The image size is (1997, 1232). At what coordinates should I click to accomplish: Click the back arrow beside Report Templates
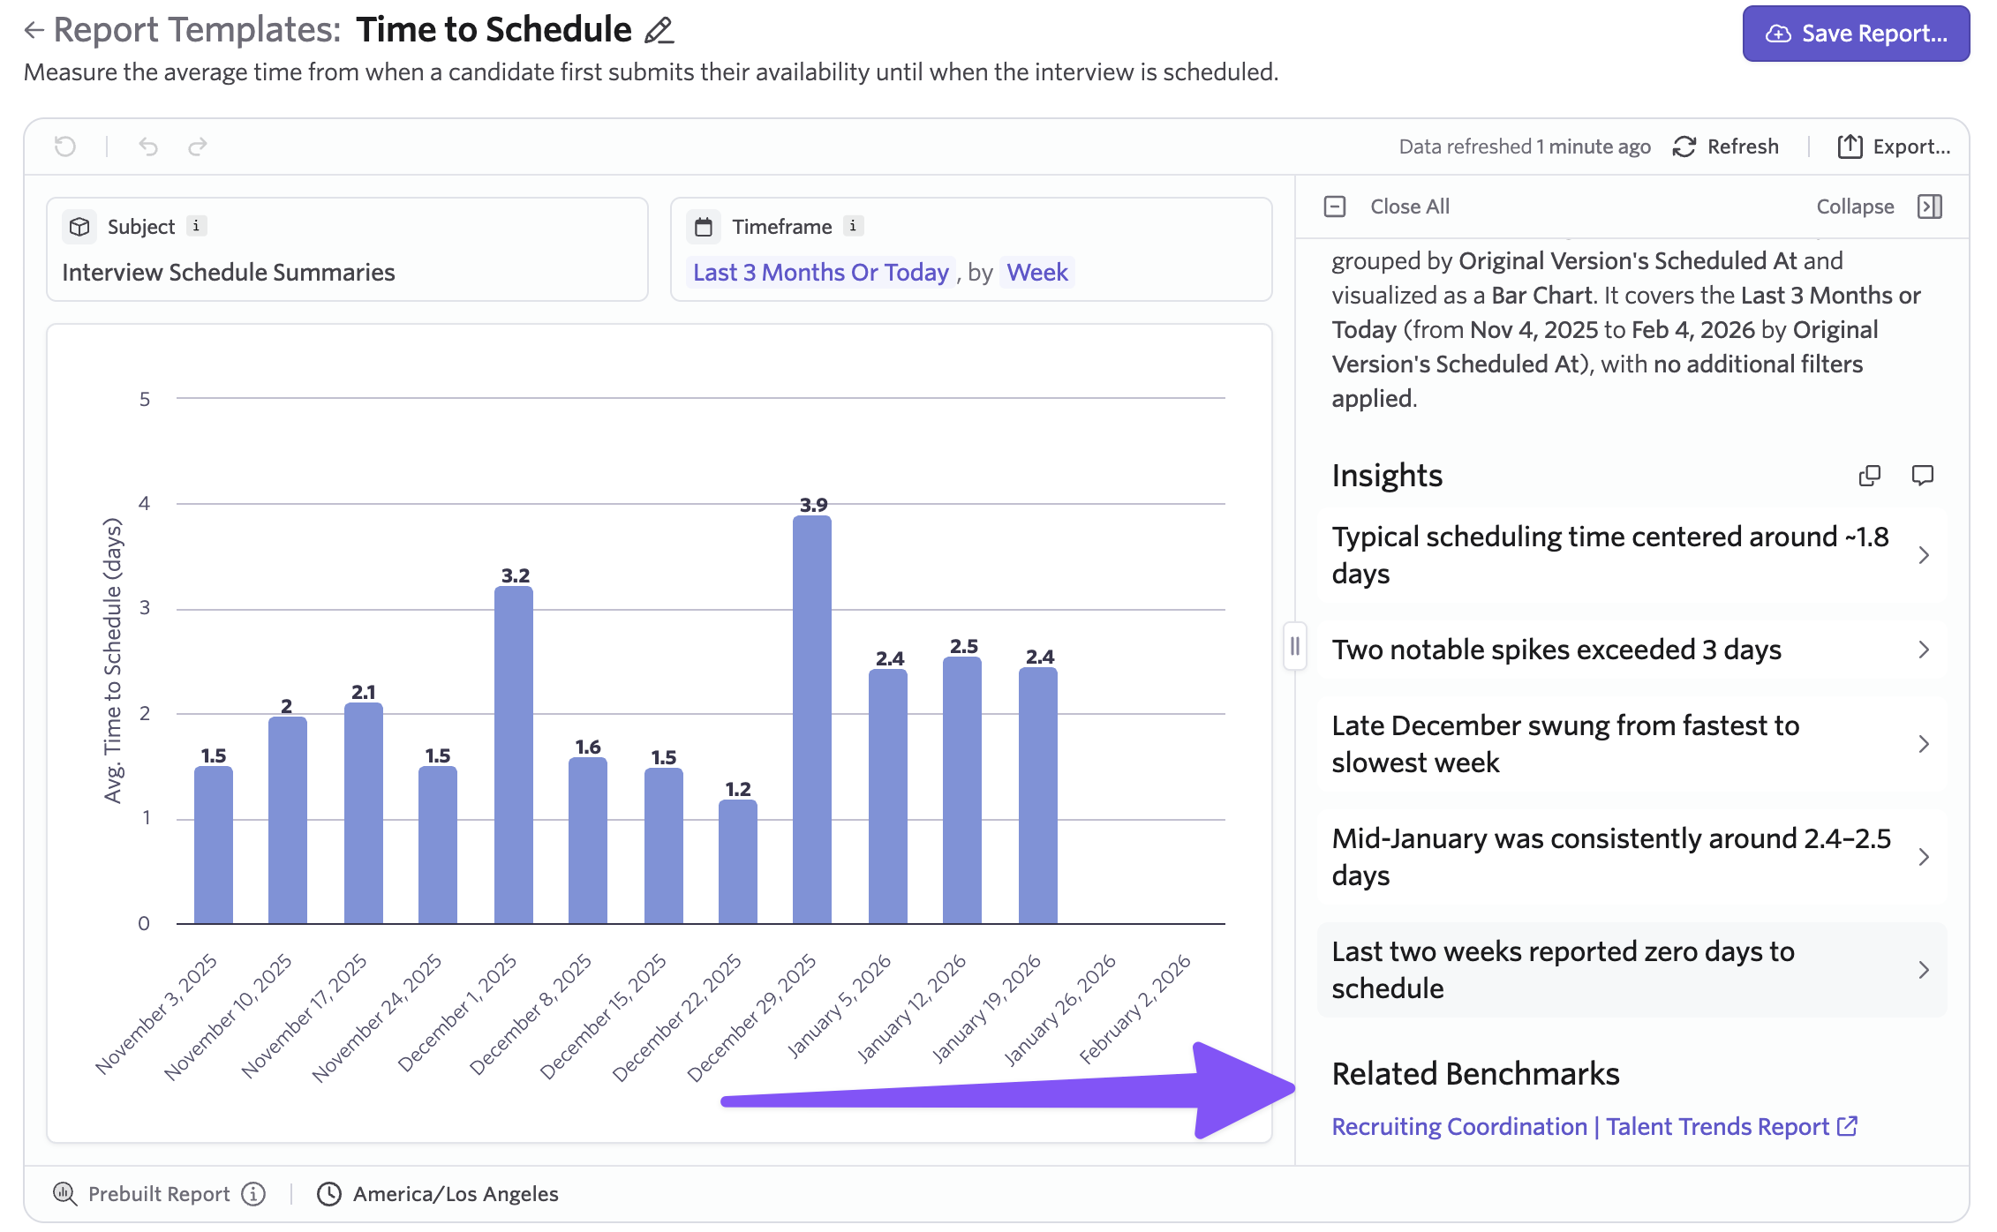tap(34, 31)
